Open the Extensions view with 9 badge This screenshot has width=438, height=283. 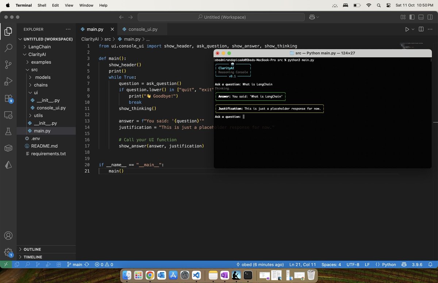point(8,98)
